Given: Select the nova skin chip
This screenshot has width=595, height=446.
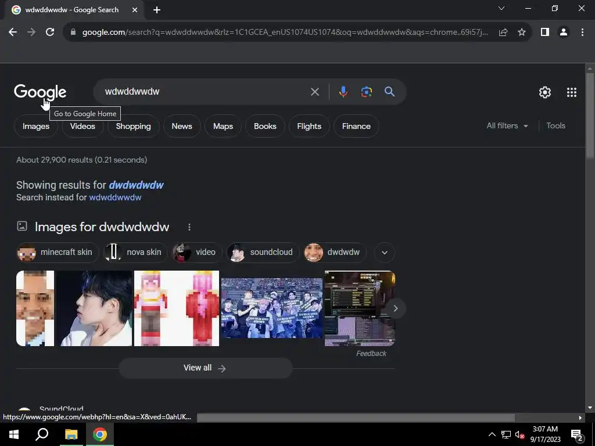Looking at the screenshot, I should (x=135, y=253).
